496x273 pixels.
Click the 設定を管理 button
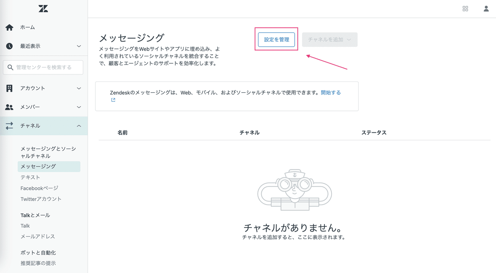[x=277, y=40]
